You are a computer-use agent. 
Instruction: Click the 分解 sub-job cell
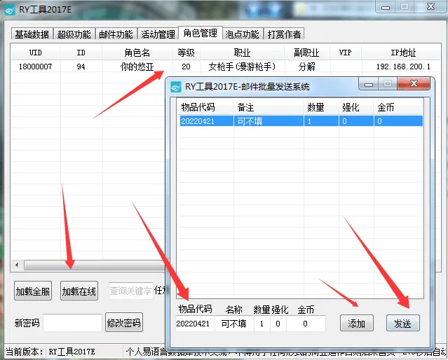[307, 67]
